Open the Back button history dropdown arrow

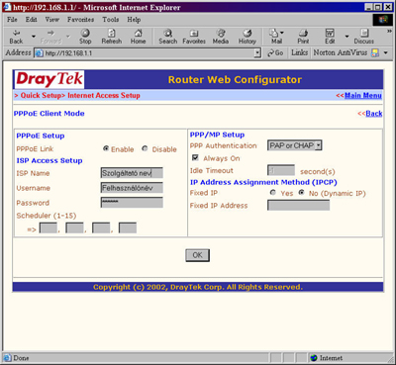tap(34, 36)
